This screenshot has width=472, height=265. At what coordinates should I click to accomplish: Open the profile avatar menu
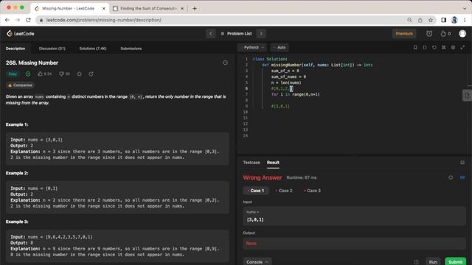462,34
